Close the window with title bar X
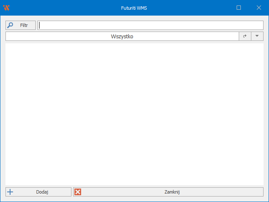Image resolution: width=269 pixels, height=202 pixels. point(259,8)
